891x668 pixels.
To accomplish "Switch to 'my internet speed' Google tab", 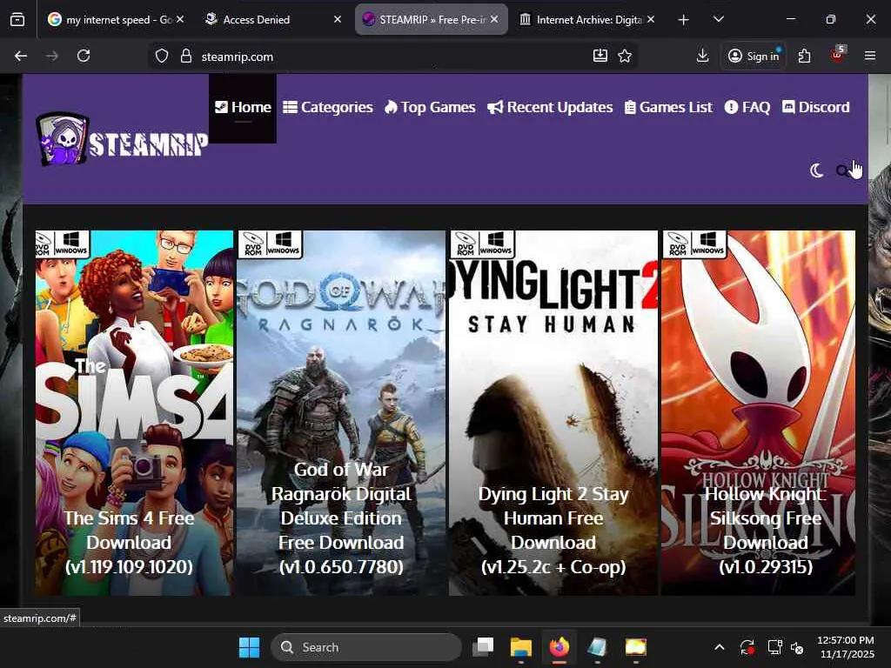I will (111, 19).
